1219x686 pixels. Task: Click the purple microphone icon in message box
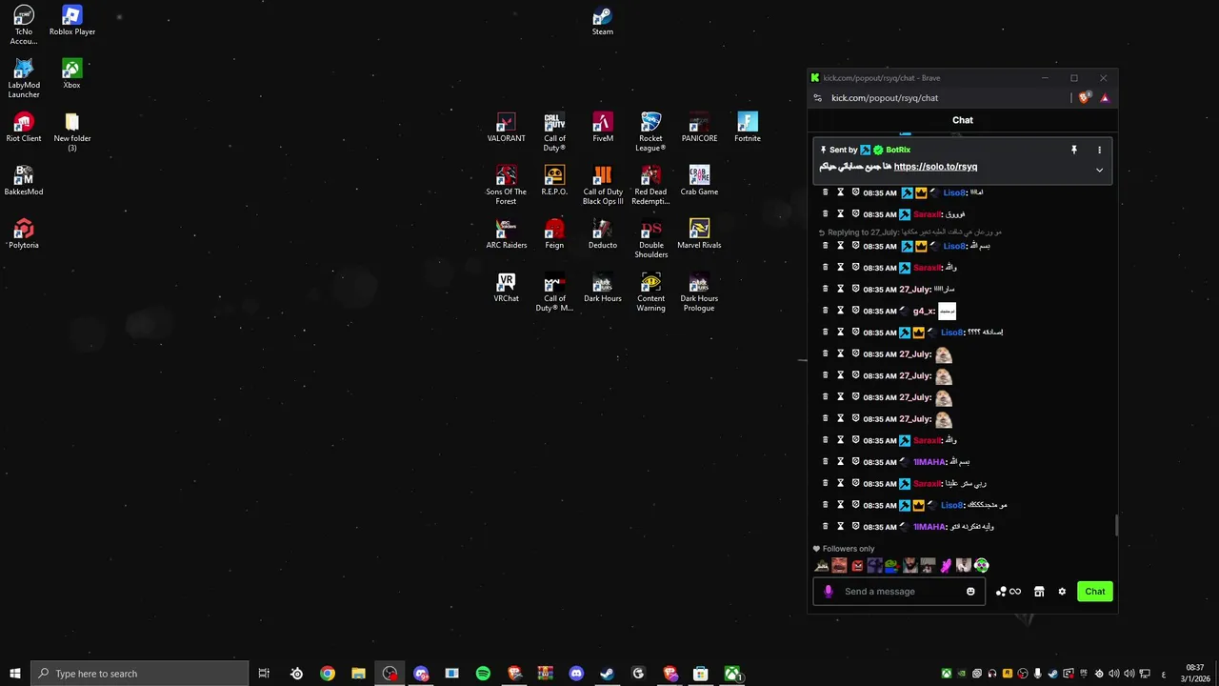click(828, 592)
